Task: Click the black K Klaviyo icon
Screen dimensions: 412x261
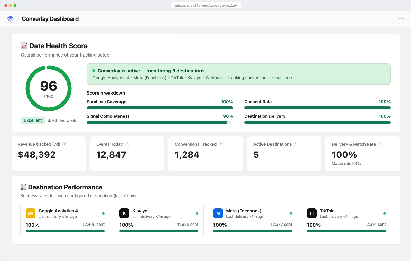Action: pyautogui.click(x=124, y=213)
